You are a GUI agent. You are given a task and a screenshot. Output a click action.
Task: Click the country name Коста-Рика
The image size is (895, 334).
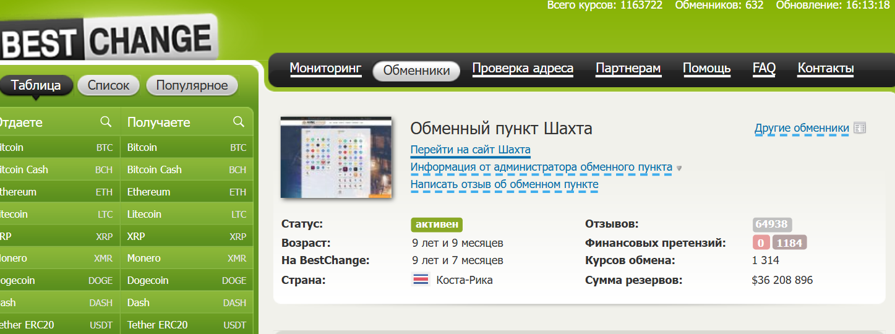[x=465, y=280]
